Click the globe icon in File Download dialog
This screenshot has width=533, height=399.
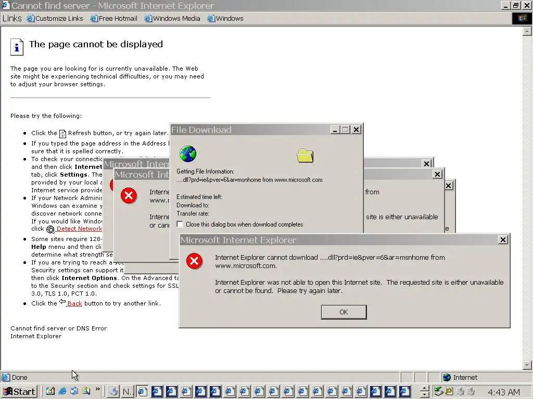188,154
